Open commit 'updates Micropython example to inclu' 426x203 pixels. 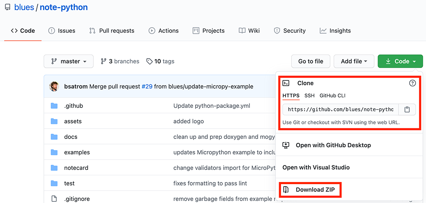[x=225, y=152]
